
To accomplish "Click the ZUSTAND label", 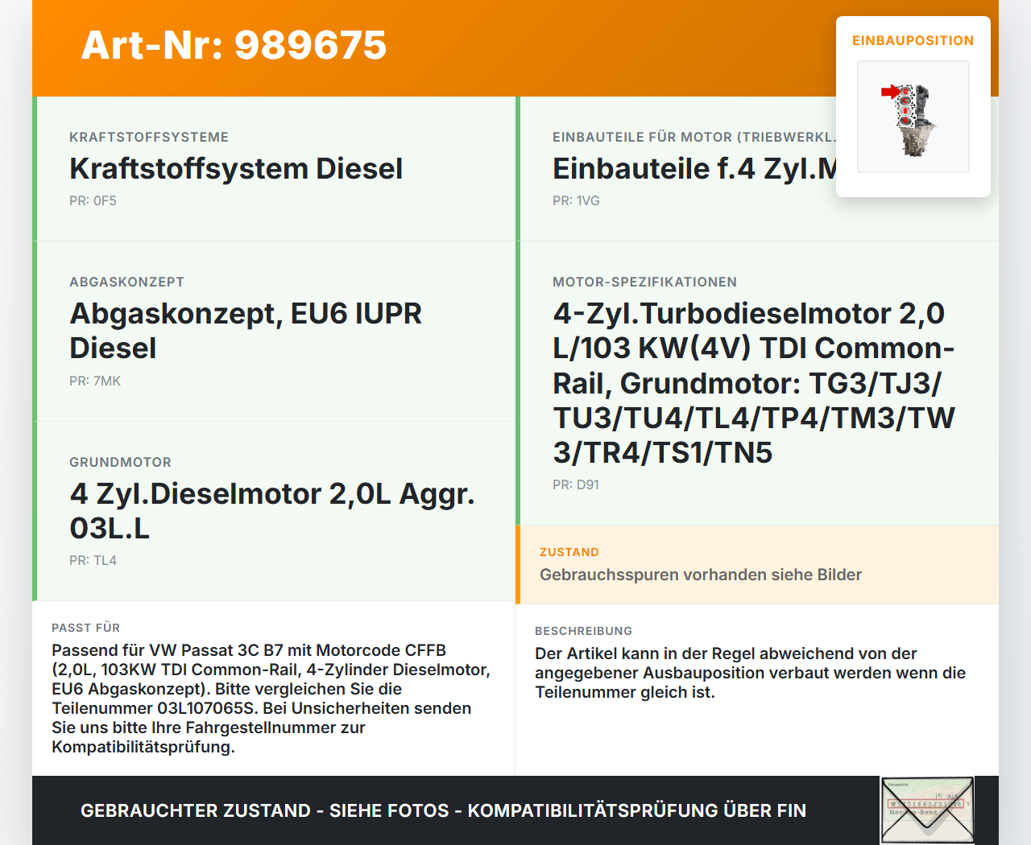I will click(569, 552).
